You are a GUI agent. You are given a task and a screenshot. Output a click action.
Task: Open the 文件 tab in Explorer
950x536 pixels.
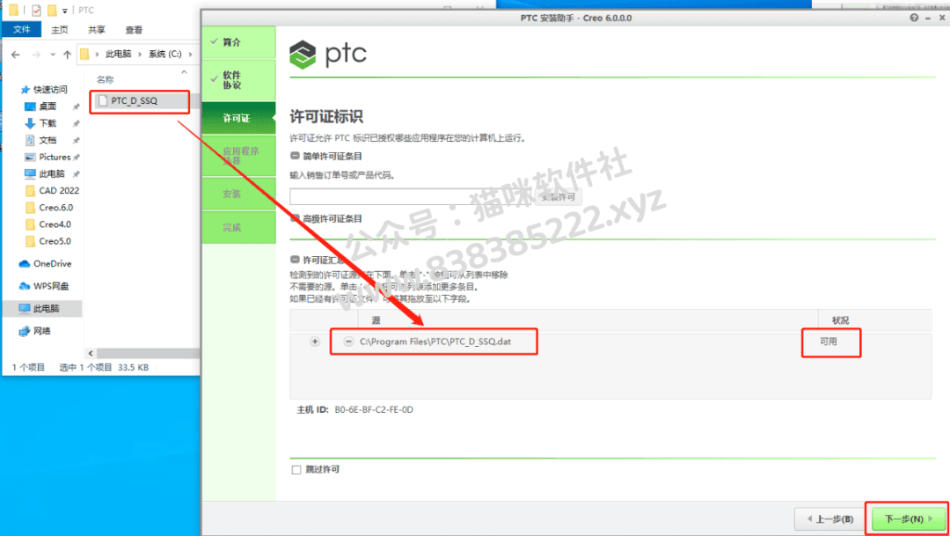[22, 29]
